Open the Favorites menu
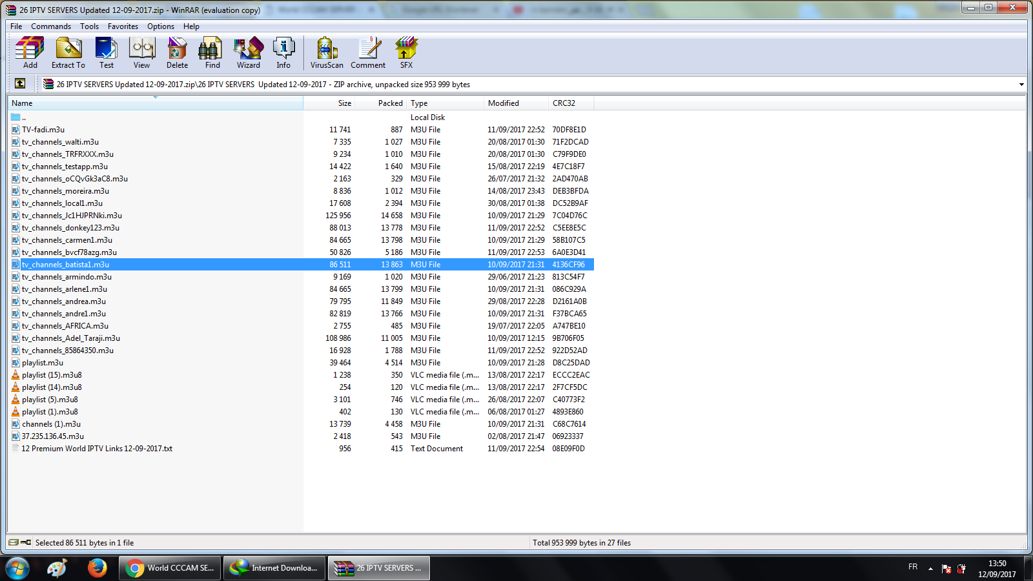 123,26
